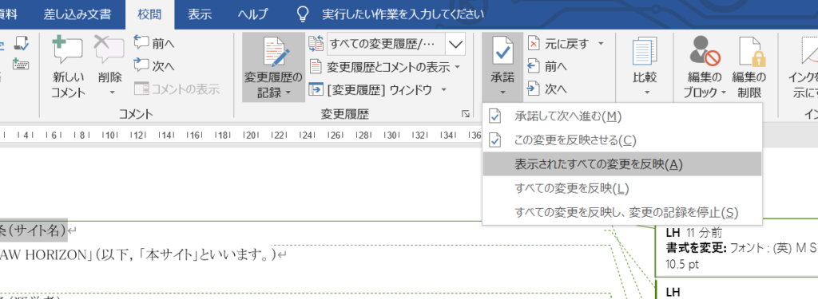818x299 pixels.
Task: Click the horizontal ruler
Action: (x=240, y=136)
